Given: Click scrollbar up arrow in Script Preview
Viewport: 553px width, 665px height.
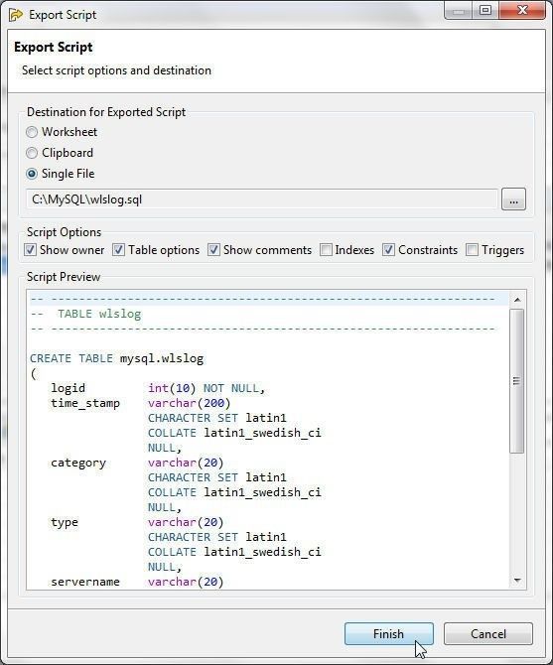Looking at the screenshot, I should pyautogui.click(x=517, y=300).
